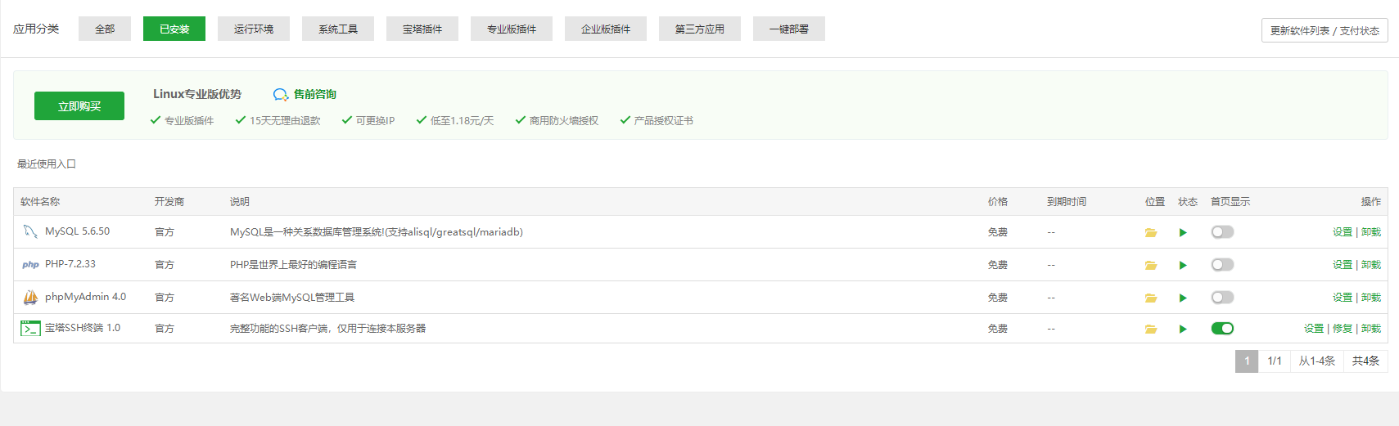This screenshot has width=1399, height=426.
Task: Click the 宝塔SSH终端 1.0 software name
Action: pyautogui.click(x=83, y=328)
